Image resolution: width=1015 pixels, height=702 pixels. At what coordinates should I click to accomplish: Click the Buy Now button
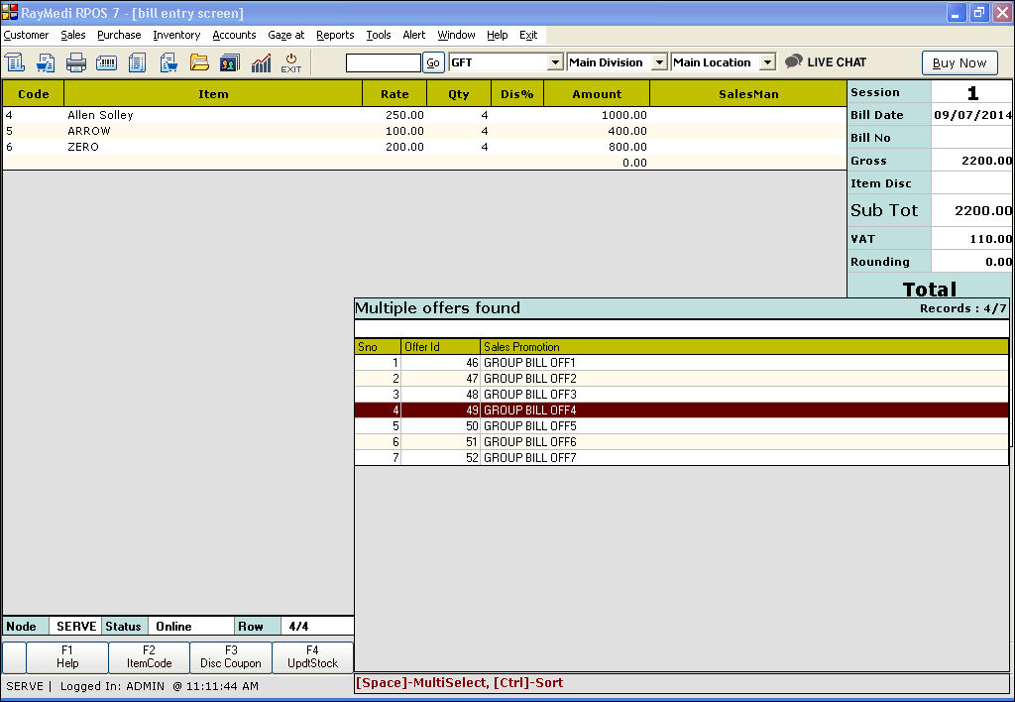pos(959,62)
